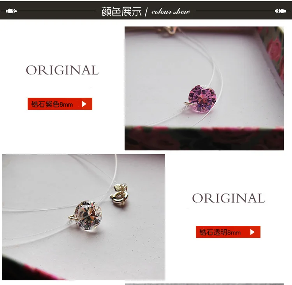This screenshot has height=285, width=292.
Task: Select the 锆石透明8mm red button
Action: 228,232
